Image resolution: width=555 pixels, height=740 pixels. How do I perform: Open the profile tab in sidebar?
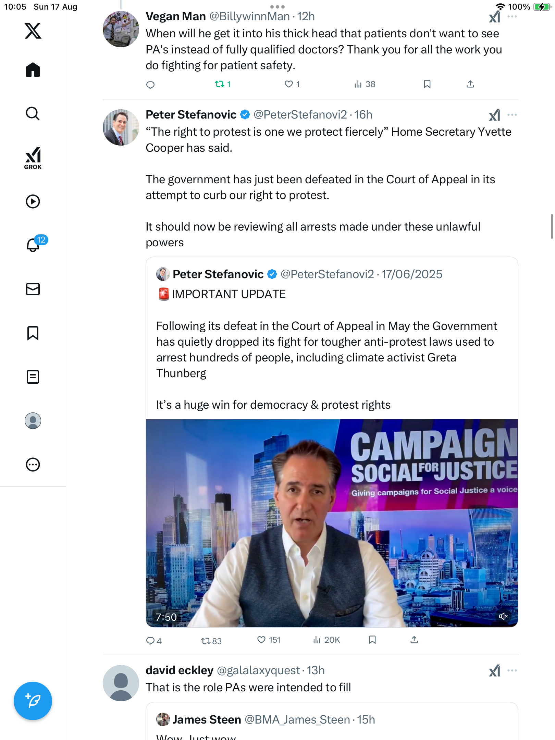[33, 421]
